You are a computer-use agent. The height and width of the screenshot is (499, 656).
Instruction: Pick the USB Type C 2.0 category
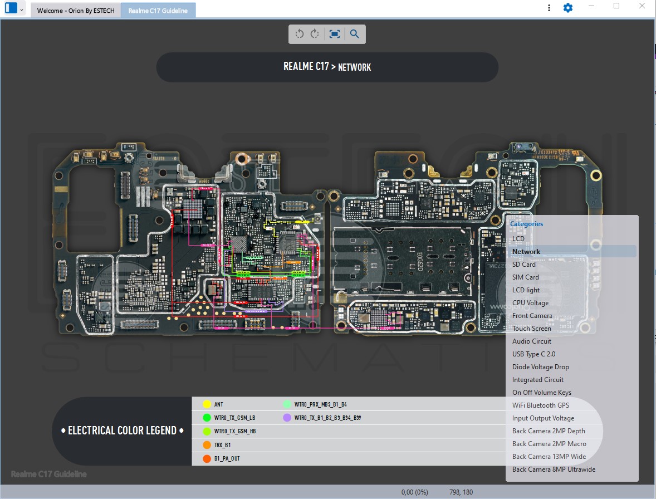click(x=533, y=354)
